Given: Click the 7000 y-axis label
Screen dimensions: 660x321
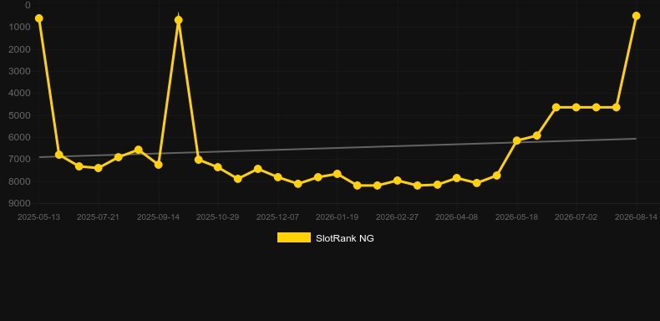Looking at the screenshot, I should [x=20, y=159].
